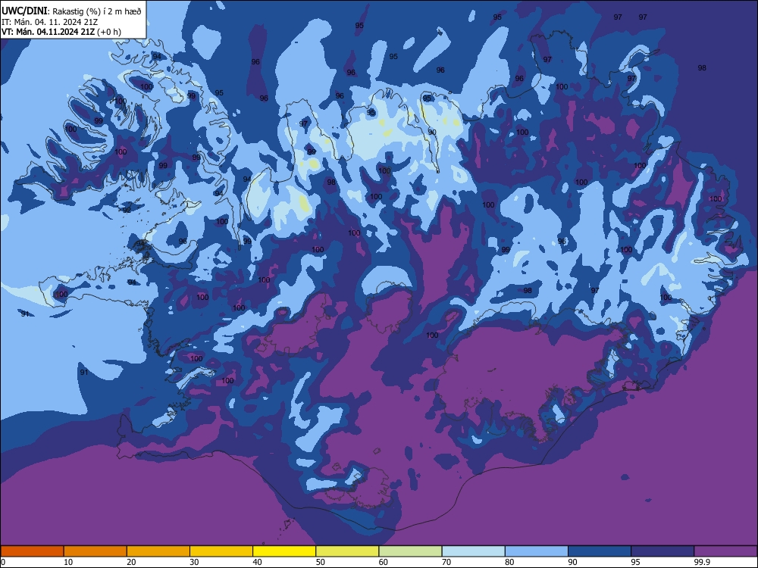Screen dimensions: 758x568
Task: Click the pale blue 70–80 legend swatch
Action: pyautogui.click(x=474, y=551)
